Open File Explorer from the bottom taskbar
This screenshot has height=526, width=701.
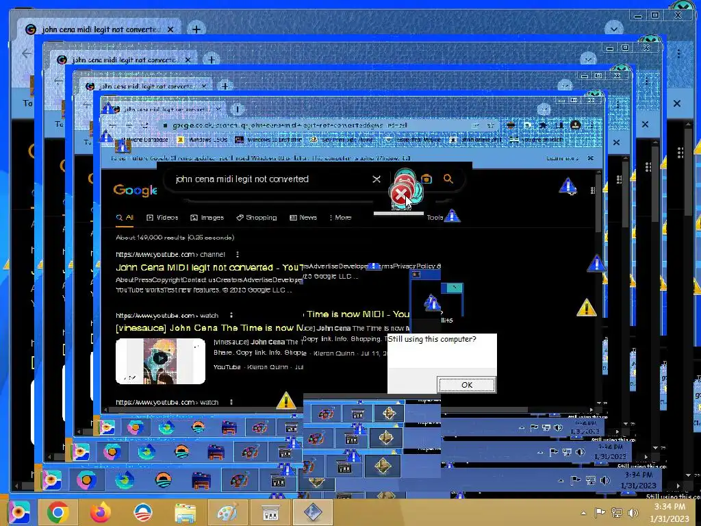pos(185,512)
